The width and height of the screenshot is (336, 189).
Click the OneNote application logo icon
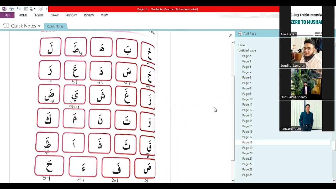coord(4,9)
